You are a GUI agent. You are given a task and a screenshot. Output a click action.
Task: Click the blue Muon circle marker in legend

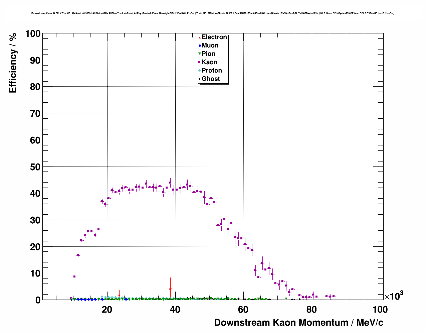point(200,45)
